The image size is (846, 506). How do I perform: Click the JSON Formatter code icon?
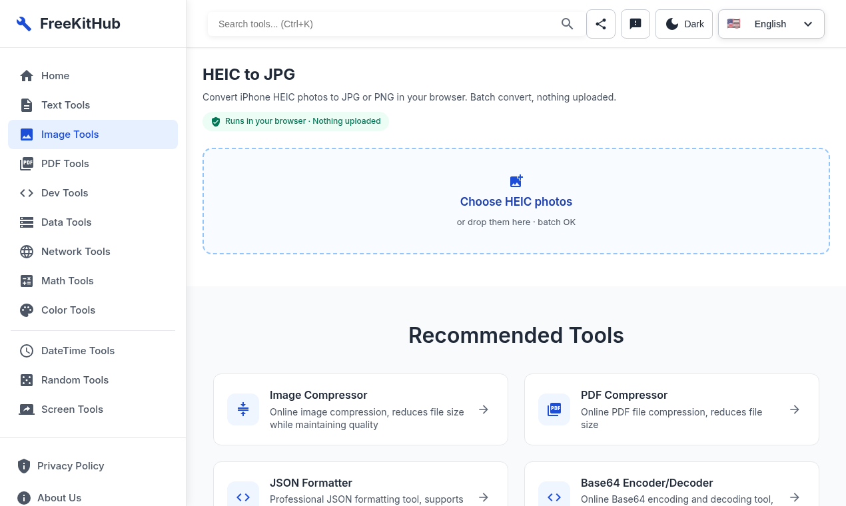click(x=243, y=497)
